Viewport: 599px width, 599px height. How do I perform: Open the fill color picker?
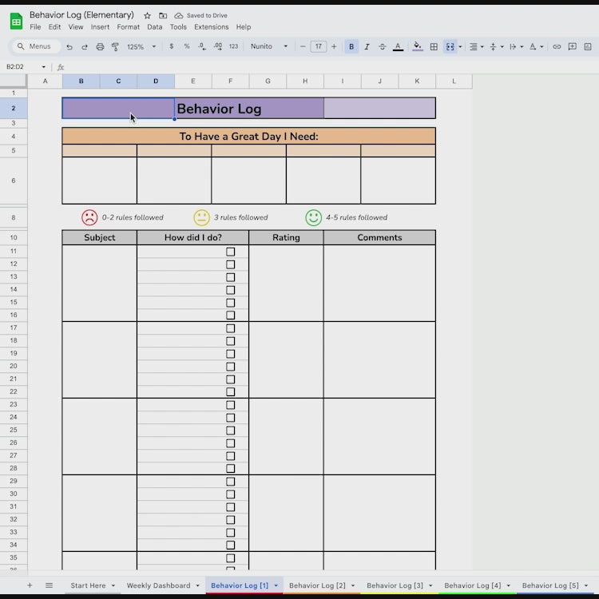coord(417,46)
